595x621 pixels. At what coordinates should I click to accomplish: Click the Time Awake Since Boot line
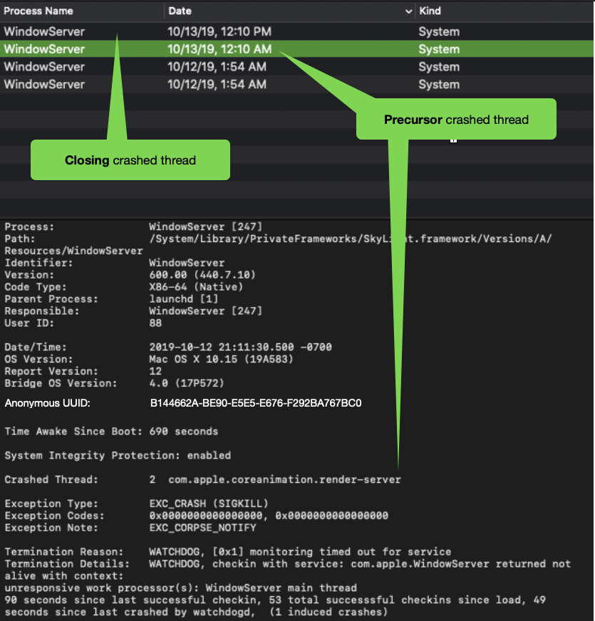[x=111, y=431]
